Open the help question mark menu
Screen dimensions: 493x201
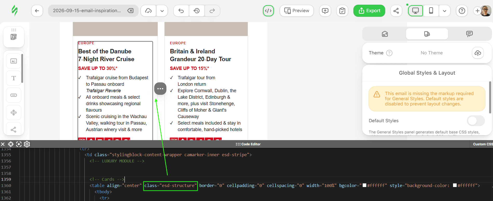462,11
